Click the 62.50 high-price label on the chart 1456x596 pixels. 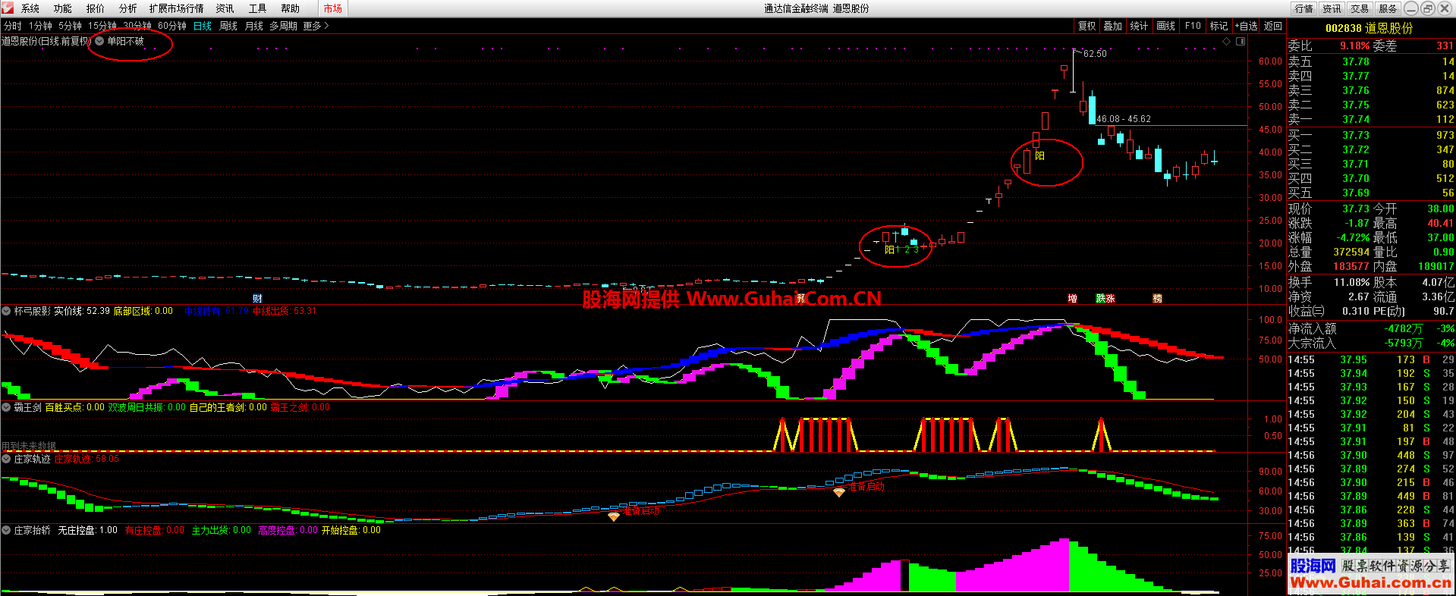[x=1095, y=54]
